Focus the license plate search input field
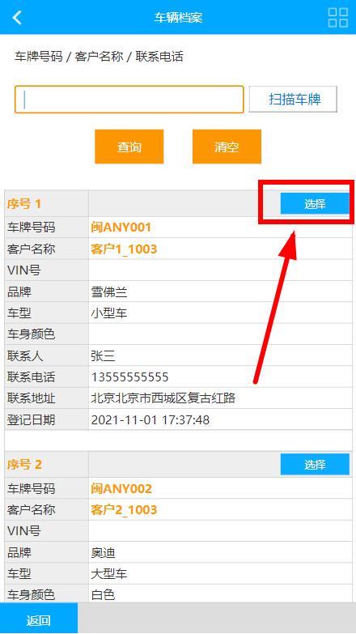The width and height of the screenshot is (356, 634). coord(129,99)
